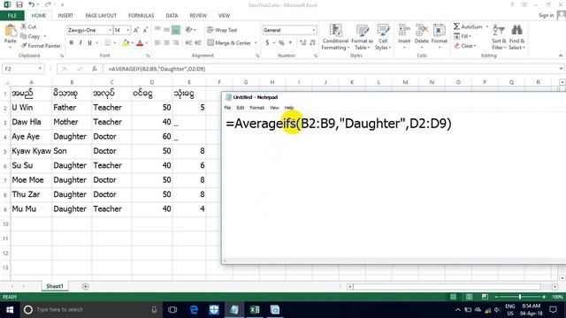Switch to the DATA tab
The width and height of the screenshot is (566, 318).
(172, 16)
